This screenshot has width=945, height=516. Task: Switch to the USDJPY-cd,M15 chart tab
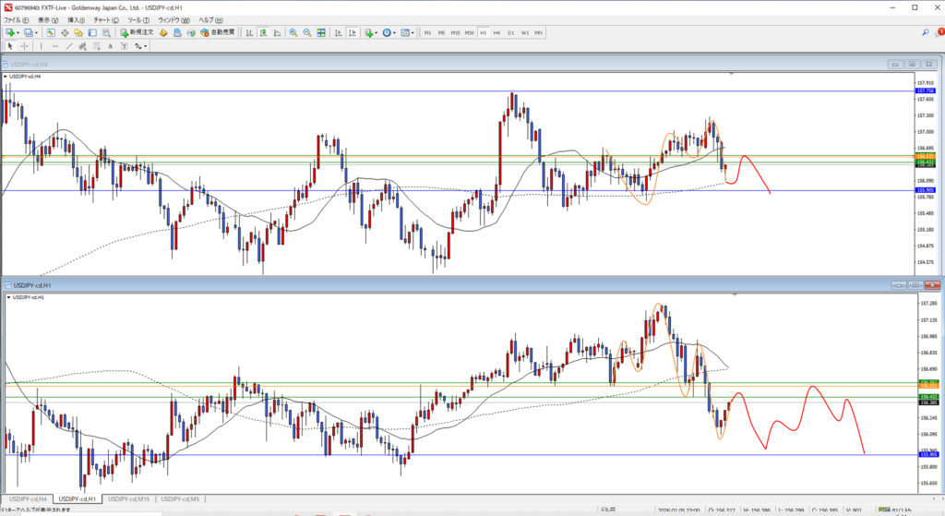[x=128, y=498]
